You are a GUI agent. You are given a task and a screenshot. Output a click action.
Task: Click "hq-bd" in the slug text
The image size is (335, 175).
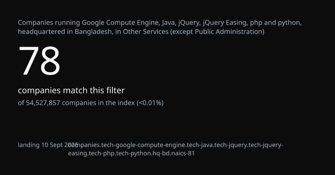pos(161,153)
